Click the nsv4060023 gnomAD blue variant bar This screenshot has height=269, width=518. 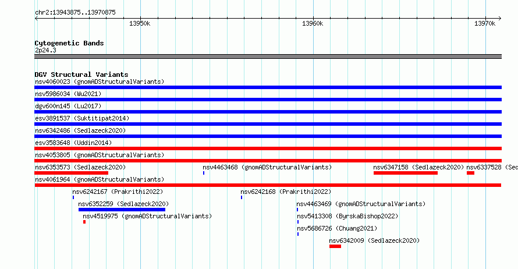pos(268,87)
